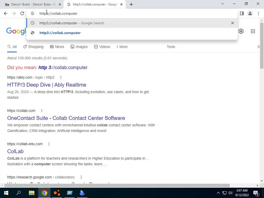
Task: Select the Google Search history suggestion
Action: (x=132, y=23)
